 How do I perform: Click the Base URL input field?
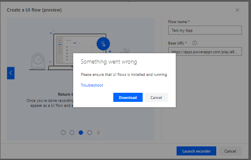click(x=205, y=52)
